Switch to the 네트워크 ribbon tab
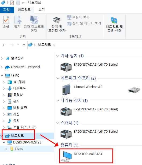Viewport: 142px width, 165px height. [x=24, y=10]
